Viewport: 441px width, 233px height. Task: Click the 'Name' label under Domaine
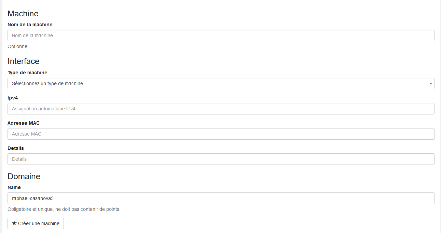click(14, 187)
